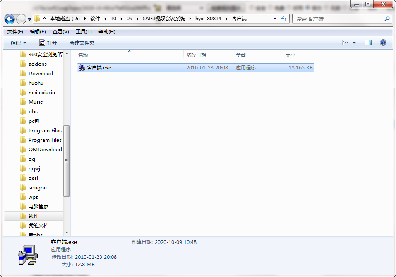This screenshot has height=277, width=396.
Task: Sort by the 修改日期 column header
Action: 196,55
